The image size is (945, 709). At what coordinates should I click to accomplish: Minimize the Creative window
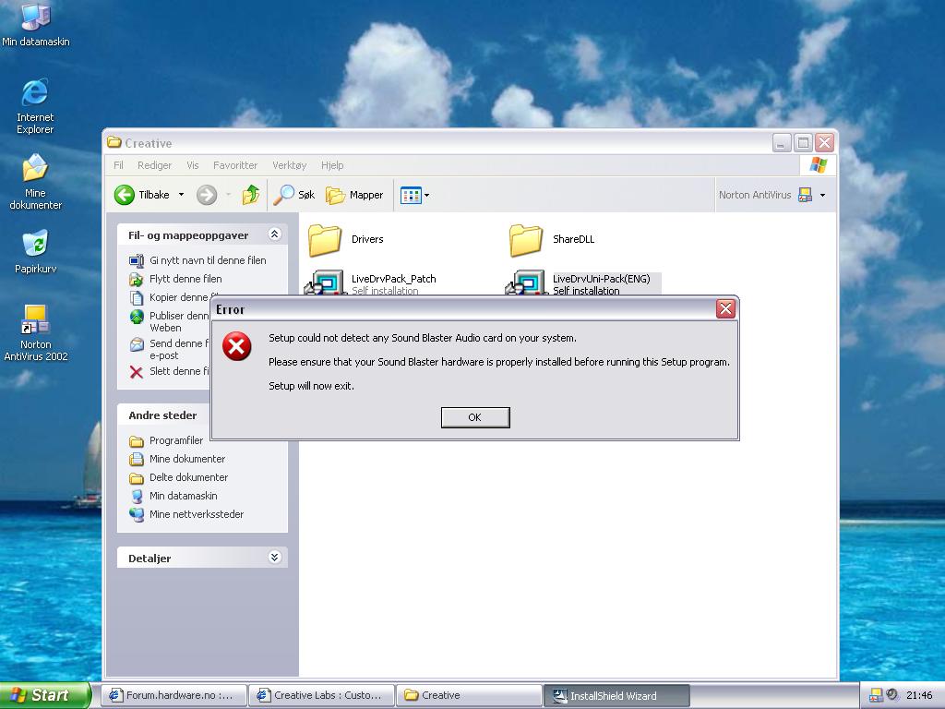[x=782, y=143]
